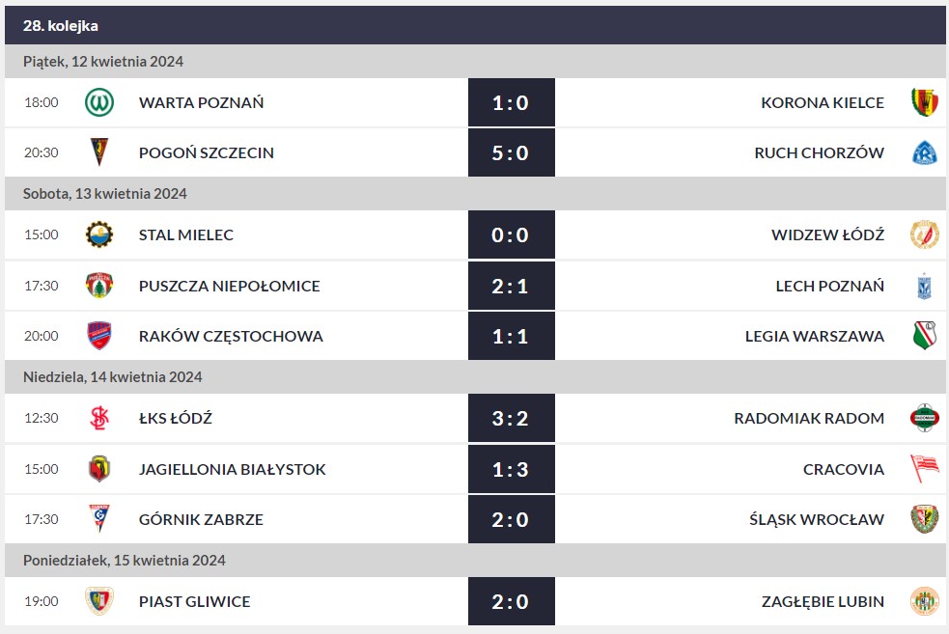Click the Cracovia club crest
The width and height of the screenshot is (949, 634).
tap(924, 469)
